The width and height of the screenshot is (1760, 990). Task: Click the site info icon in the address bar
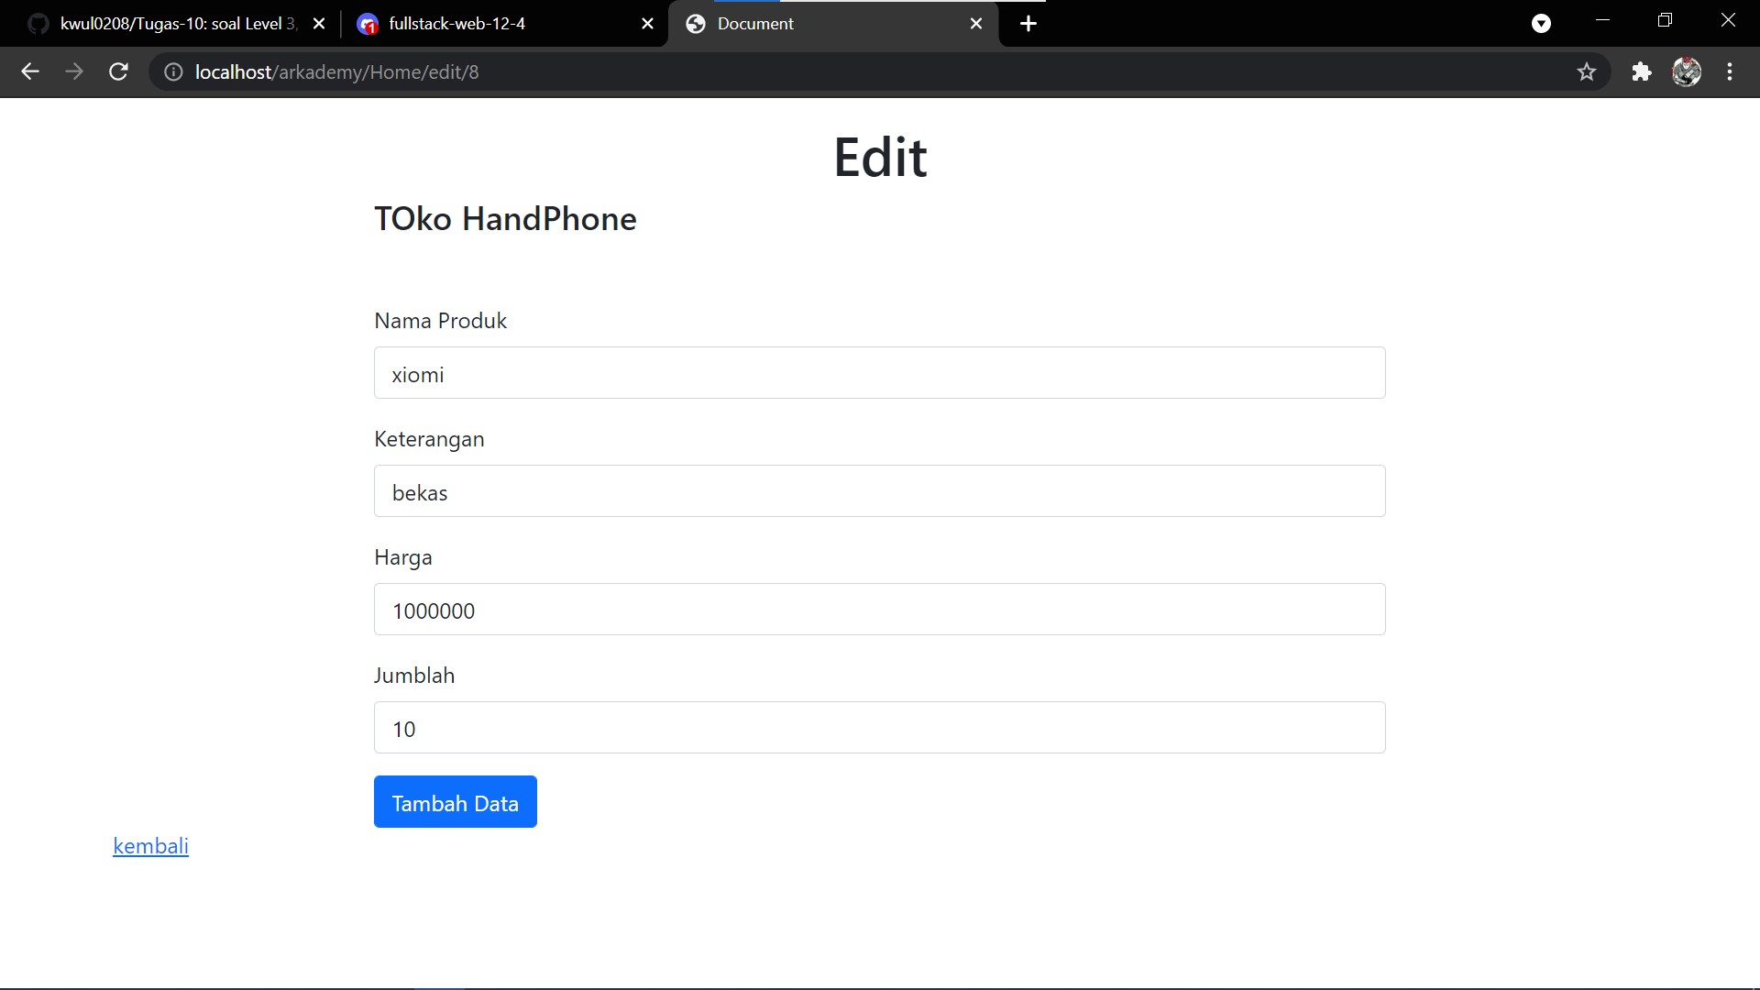click(173, 71)
